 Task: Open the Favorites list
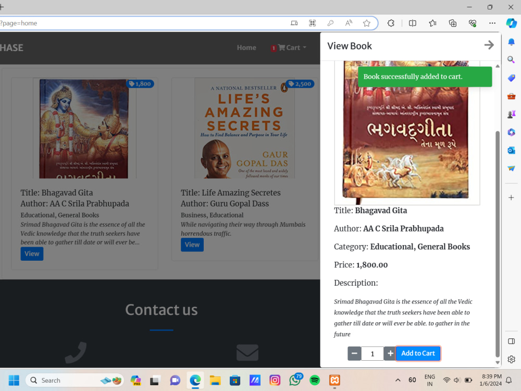[x=432, y=23]
